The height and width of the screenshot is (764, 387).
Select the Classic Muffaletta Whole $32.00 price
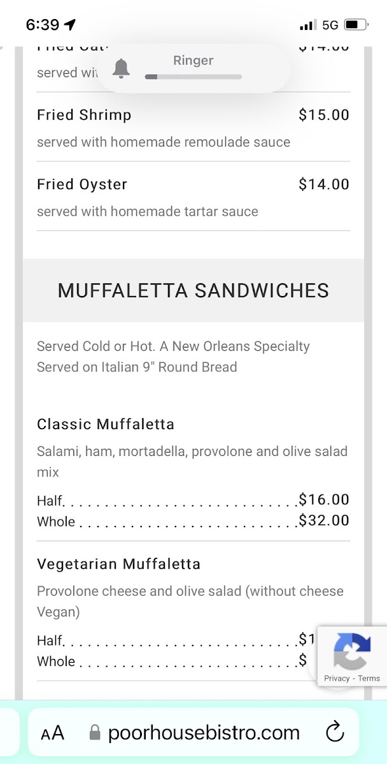tap(324, 520)
